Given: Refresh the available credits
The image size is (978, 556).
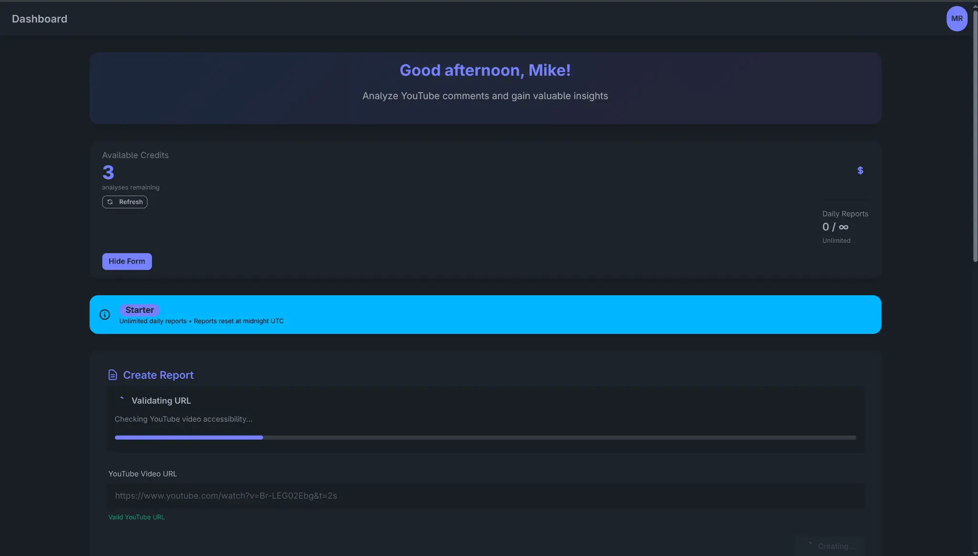Looking at the screenshot, I should 125,202.
